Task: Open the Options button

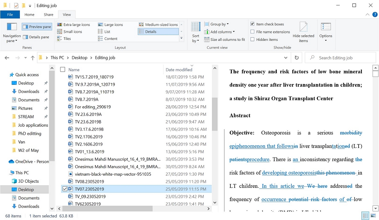Action: [326, 32]
